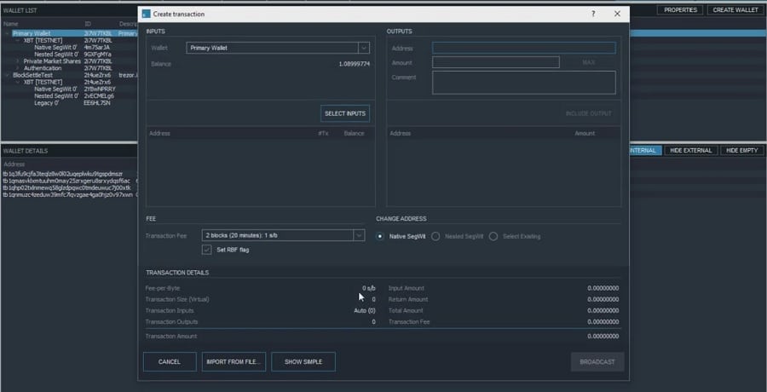Switch to simple view with Show Simple
Viewport: 767px width, 392px height.
[x=303, y=361]
